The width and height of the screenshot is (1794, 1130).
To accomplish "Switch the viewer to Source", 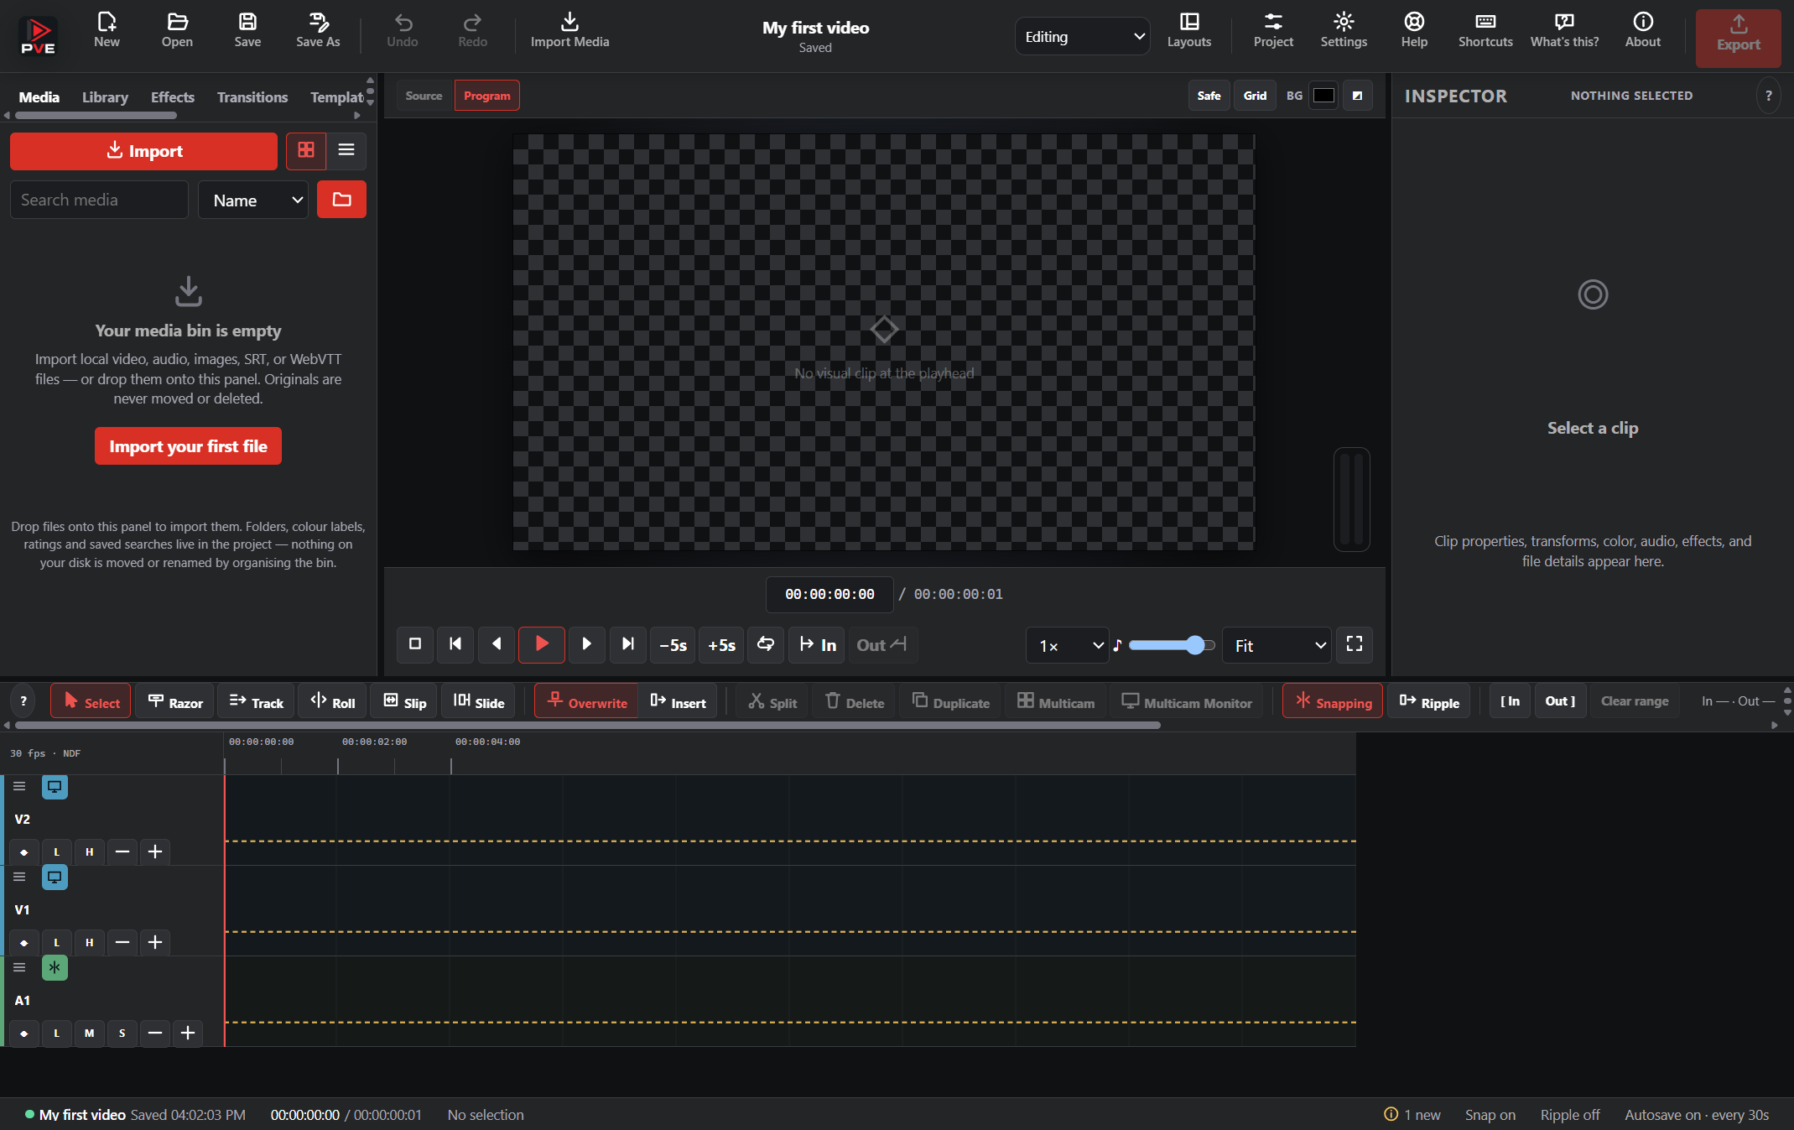I will [424, 96].
